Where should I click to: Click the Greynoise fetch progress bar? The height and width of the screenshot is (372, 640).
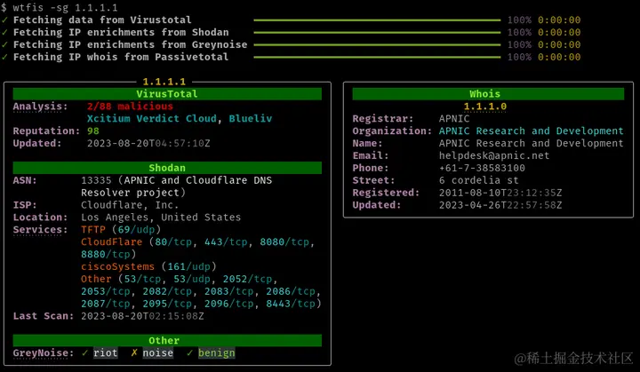click(377, 44)
